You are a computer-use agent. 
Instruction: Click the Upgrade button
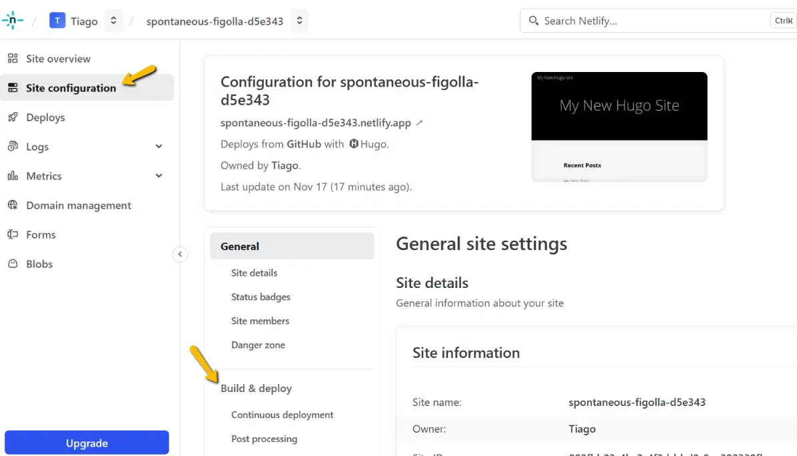87,443
